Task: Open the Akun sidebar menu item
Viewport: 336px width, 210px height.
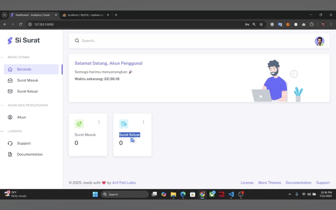Action: 21,117
